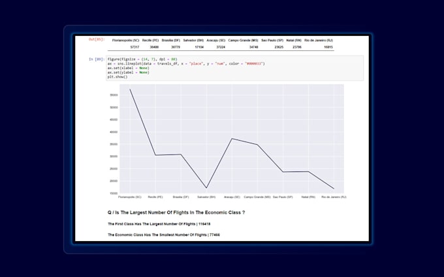The width and height of the screenshot is (444, 277).
Task: Click the line chart output image
Action: pos(227,141)
